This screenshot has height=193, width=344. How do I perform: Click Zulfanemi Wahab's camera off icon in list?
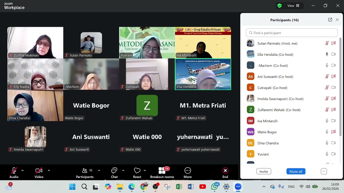[334, 110]
